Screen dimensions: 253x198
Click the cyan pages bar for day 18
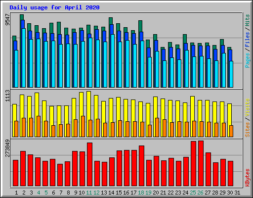pyautogui.click(x=142, y=64)
